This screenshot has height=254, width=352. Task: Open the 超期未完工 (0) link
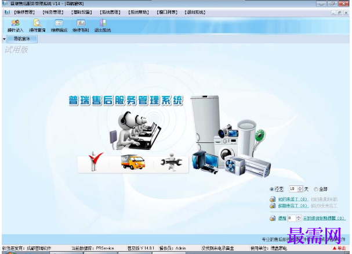(293, 205)
